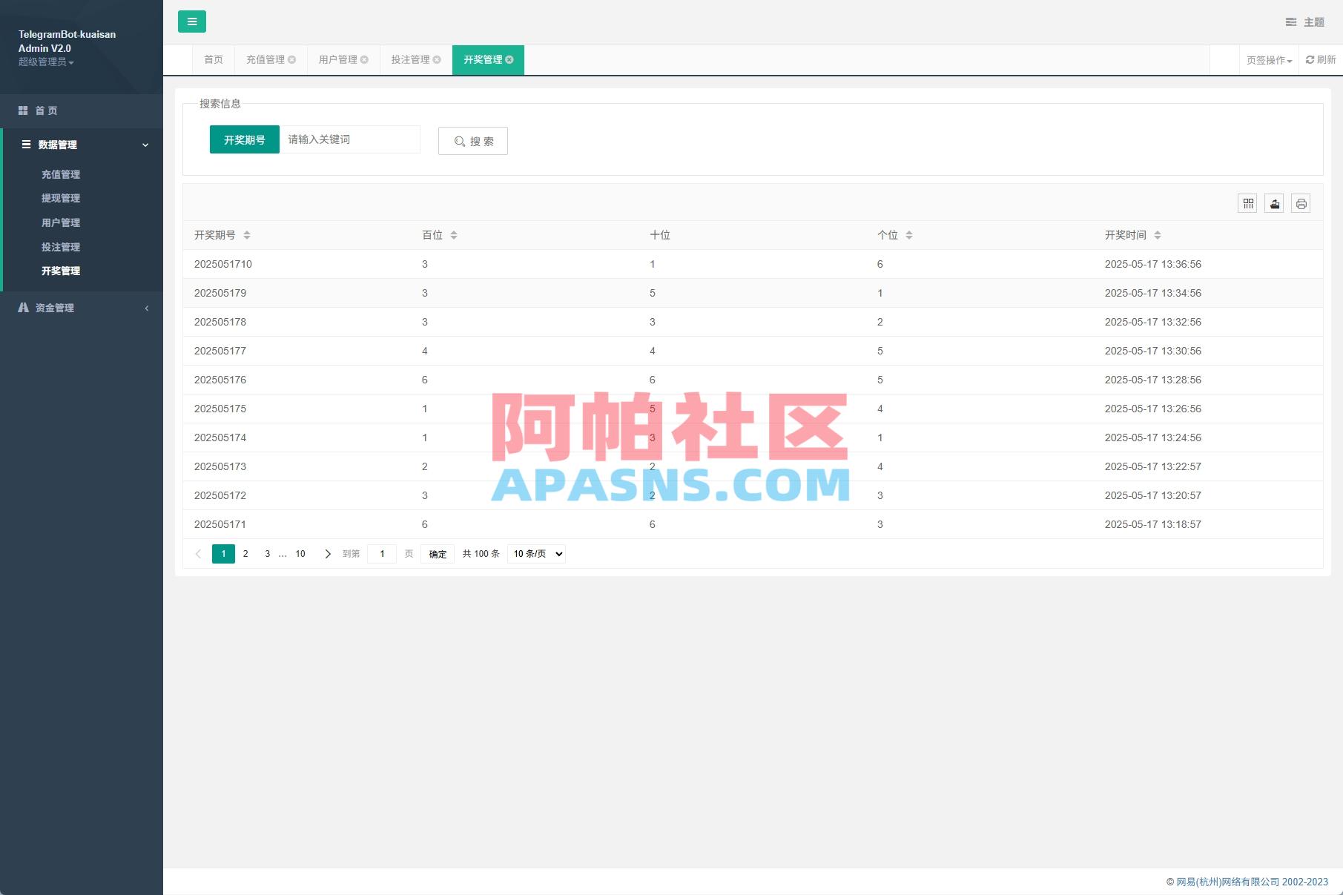The image size is (1343, 895).
Task: Print the table with printer icon
Action: coord(1301,203)
